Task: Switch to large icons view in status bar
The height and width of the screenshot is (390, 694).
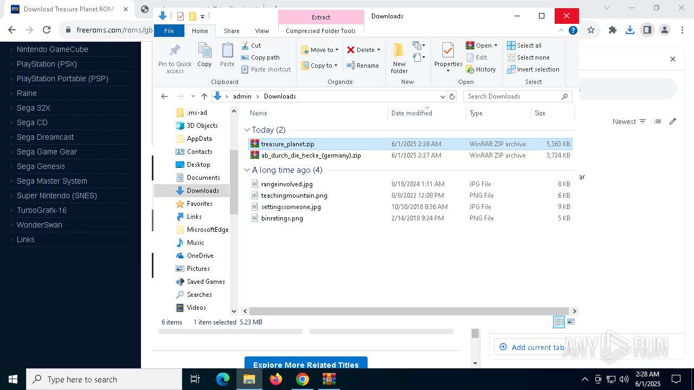Action: click(x=570, y=322)
